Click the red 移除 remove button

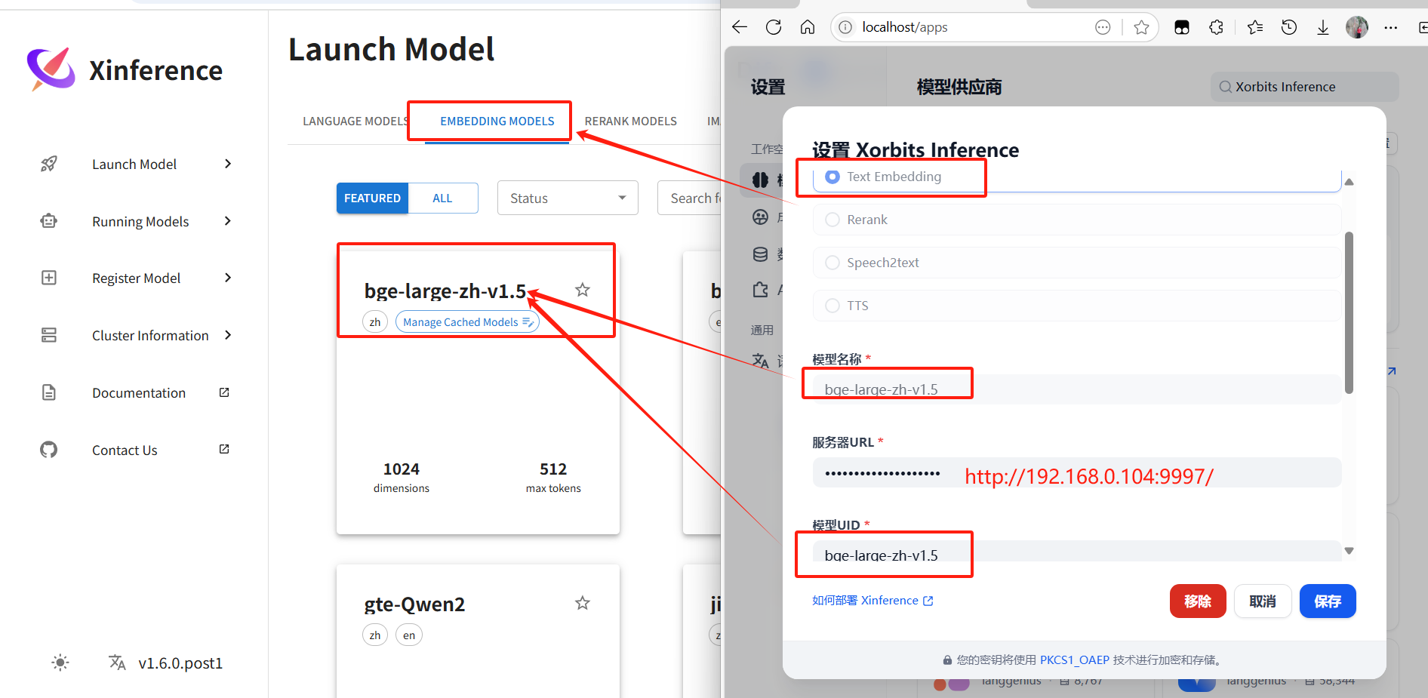[1198, 601]
